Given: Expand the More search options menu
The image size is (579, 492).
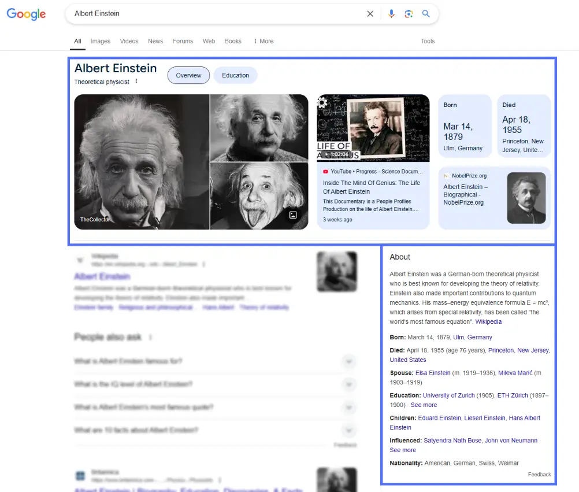Looking at the screenshot, I should coord(263,41).
